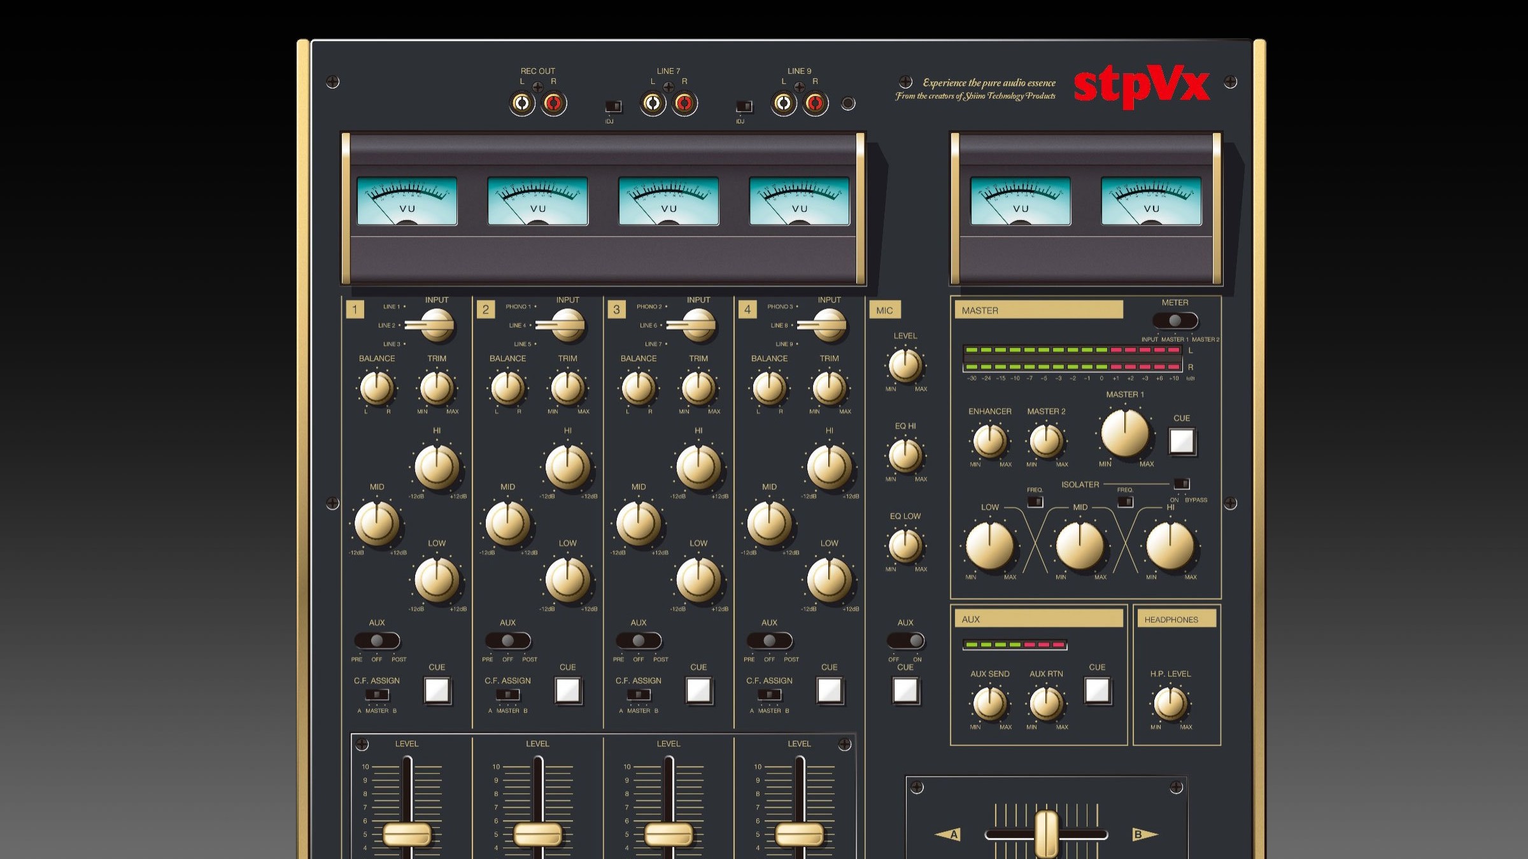Click channel 2 LEVEL fader handle
1528x859 pixels.
[537, 834]
